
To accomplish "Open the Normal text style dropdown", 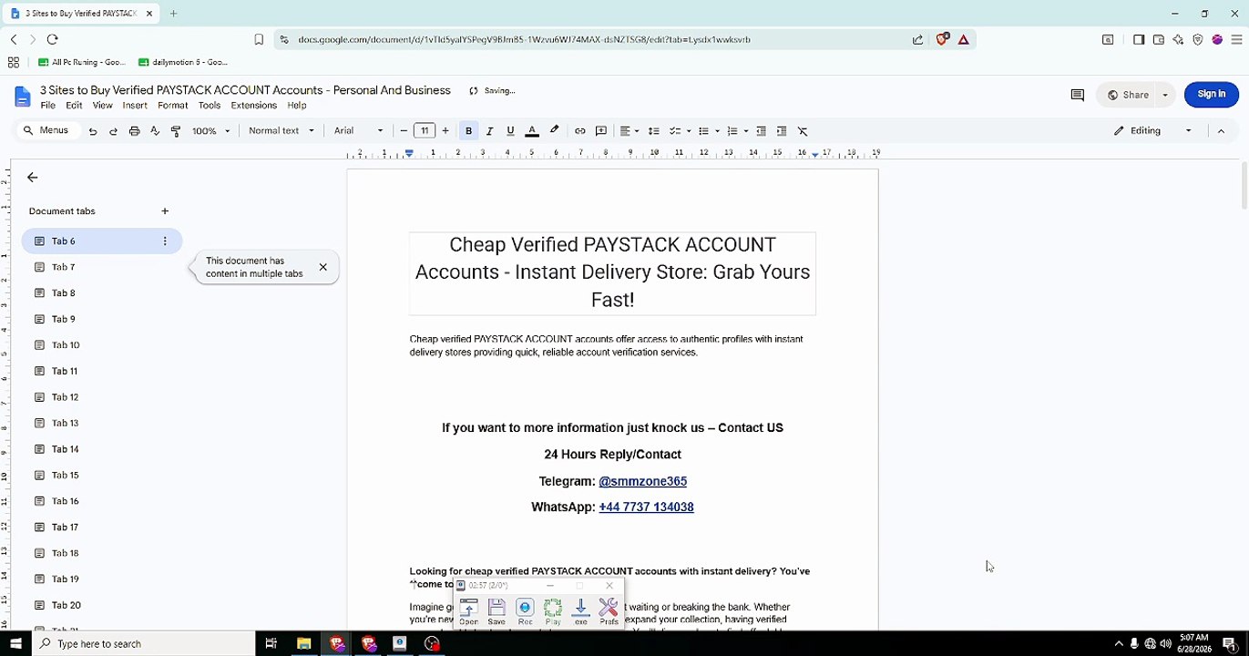I will pos(281,131).
